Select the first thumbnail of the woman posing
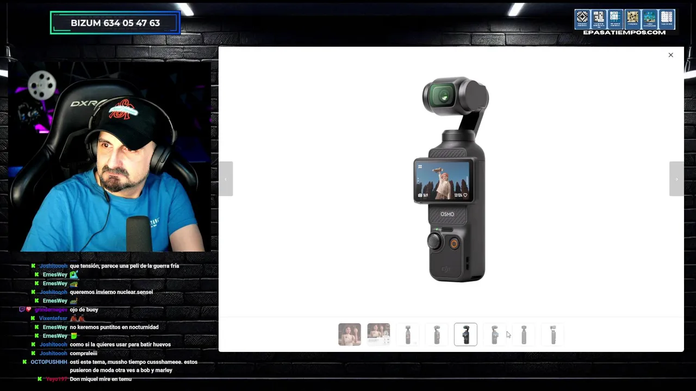The height and width of the screenshot is (391, 696). (350, 335)
